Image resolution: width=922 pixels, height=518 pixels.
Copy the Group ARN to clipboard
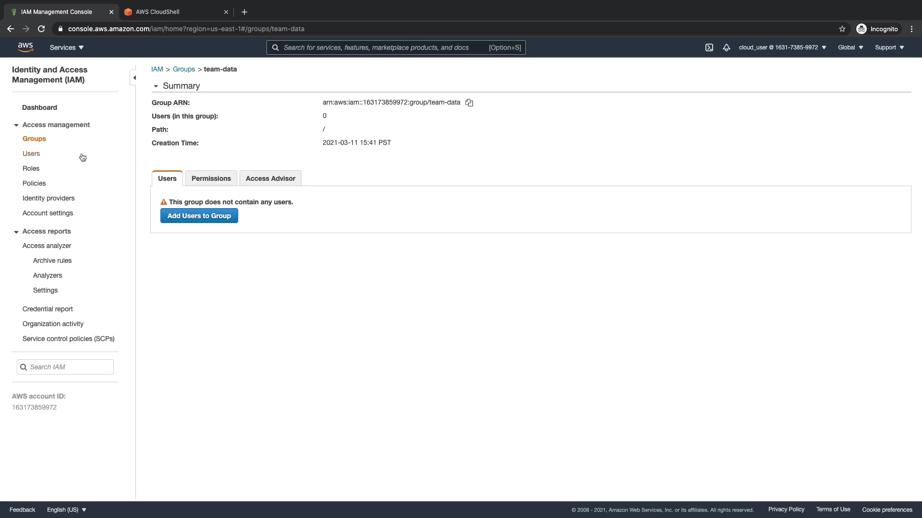[x=469, y=103]
